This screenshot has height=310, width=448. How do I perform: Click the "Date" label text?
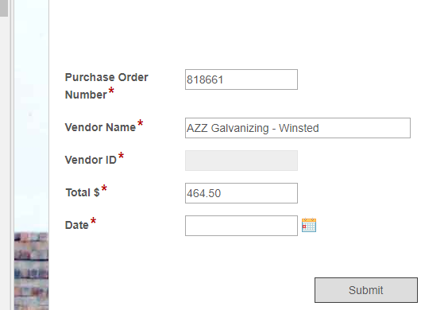tap(76, 225)
